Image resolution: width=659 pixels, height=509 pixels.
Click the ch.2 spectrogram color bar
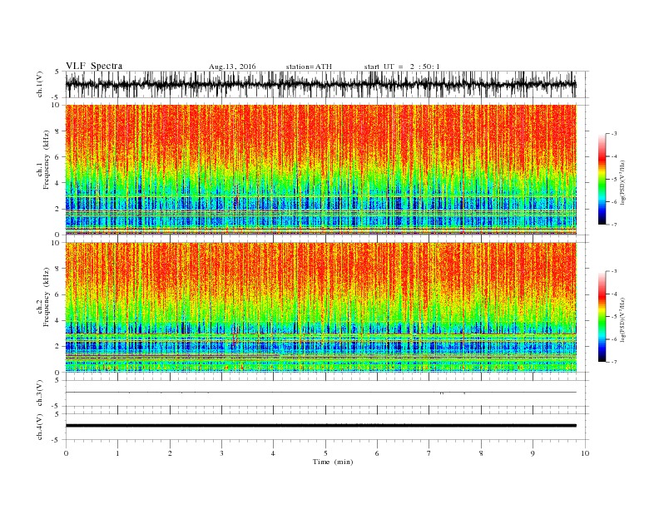coord(602,317)
